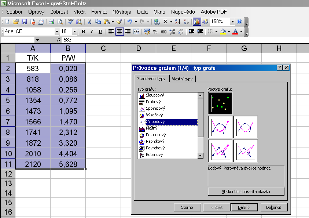Image resolution: width=309 pixels, height=218 pixels.
Task: Toggle the Chart Wizard toolbar button
Action: pos(197,22)
